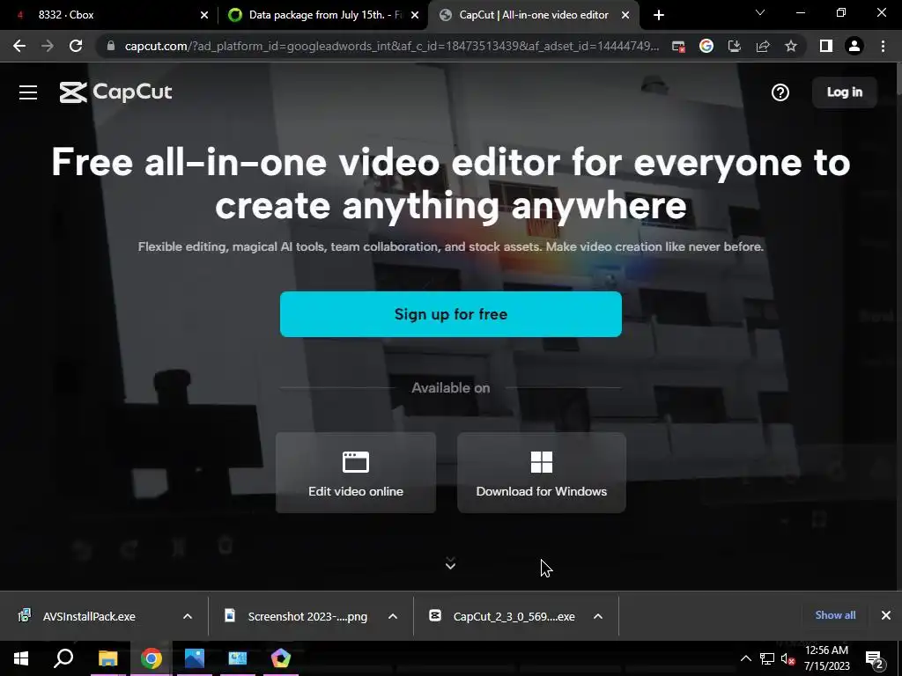Select the CapCut All-in-one video editor tab
This screenshot has width=902, height=676.
pyautogui.click(x=533, y=15)
